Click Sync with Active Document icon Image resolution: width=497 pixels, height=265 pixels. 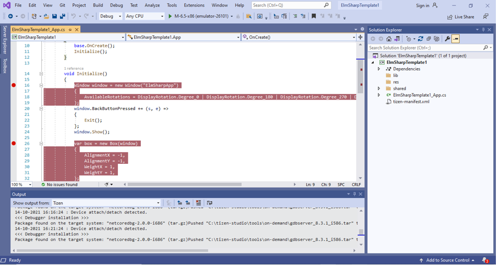click(x=420, y=39)
